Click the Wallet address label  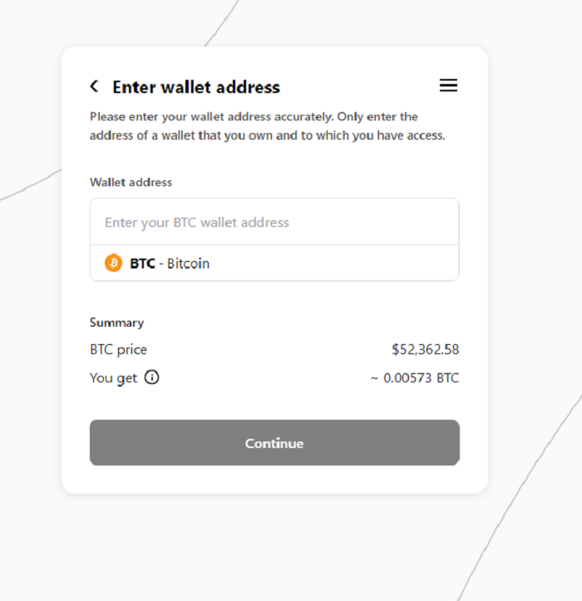pos(131,182)
